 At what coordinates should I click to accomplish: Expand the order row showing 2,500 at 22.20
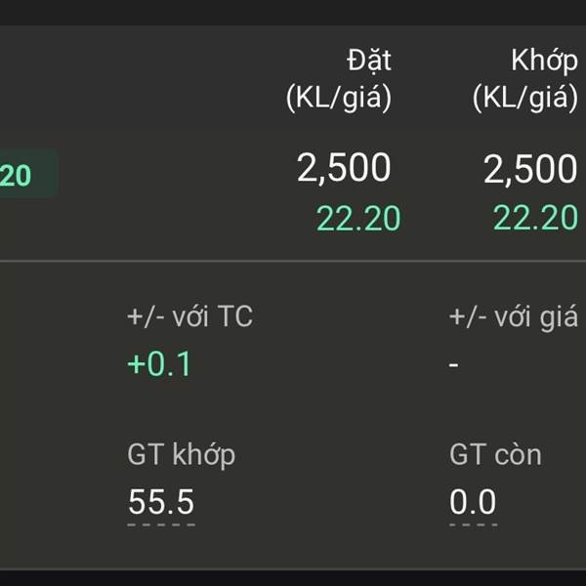293,190
